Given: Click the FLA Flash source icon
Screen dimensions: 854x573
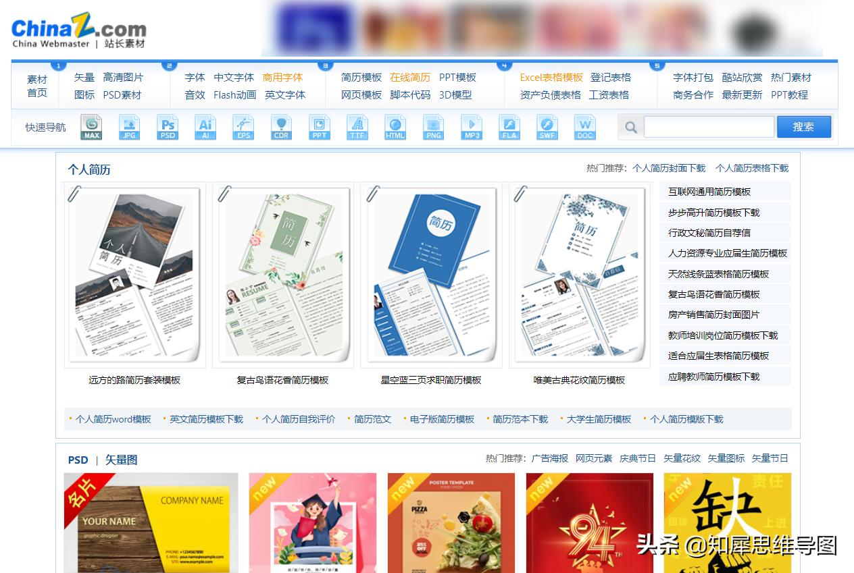Looking at the screenshot, I should pos(509,127).
